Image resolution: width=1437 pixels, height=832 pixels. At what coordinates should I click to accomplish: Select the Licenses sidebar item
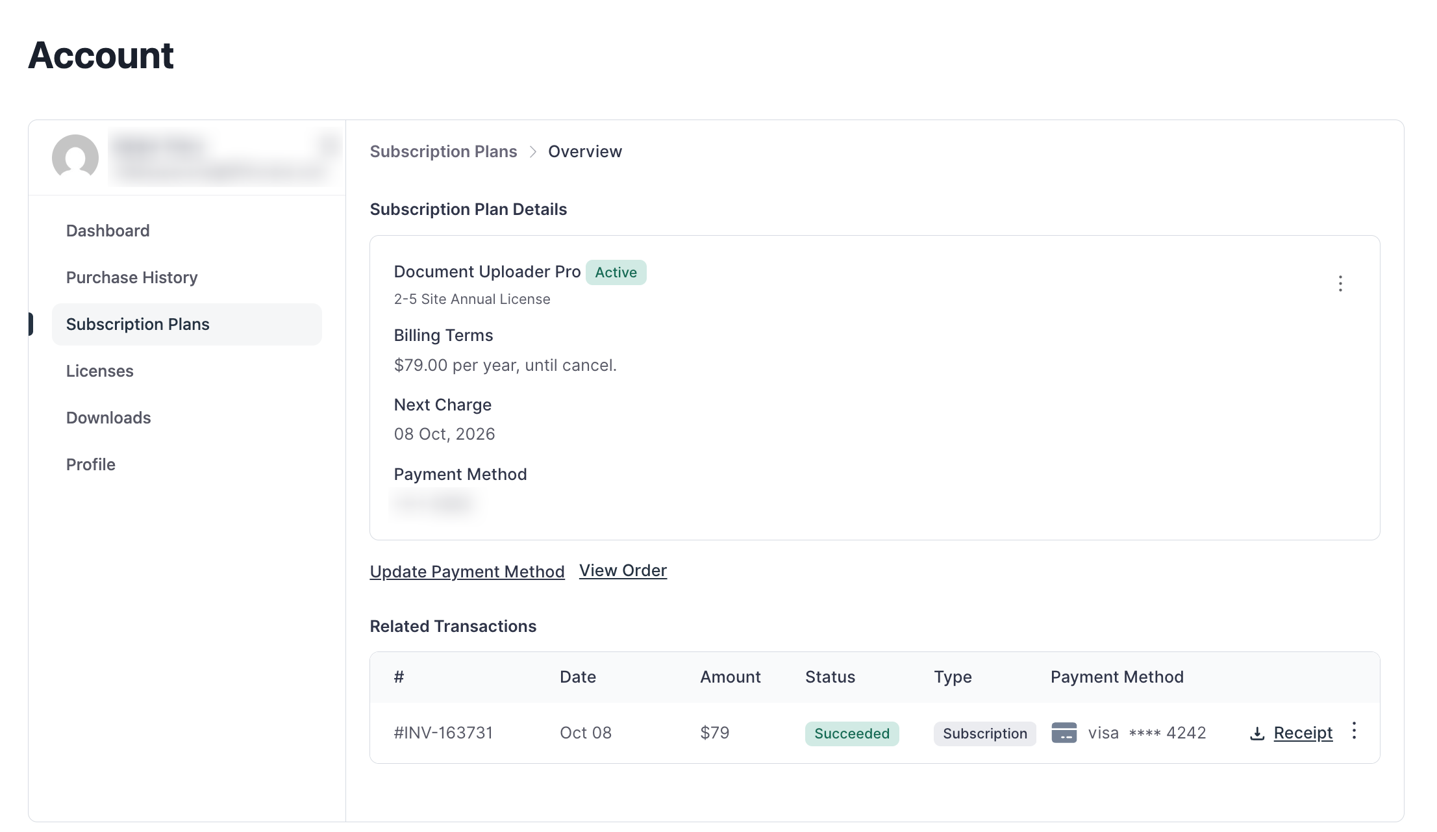coord(99,371)
